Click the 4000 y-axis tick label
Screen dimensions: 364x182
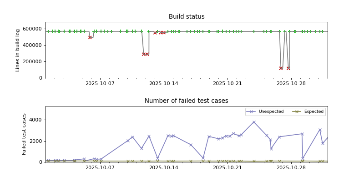[x=36, y=120]
